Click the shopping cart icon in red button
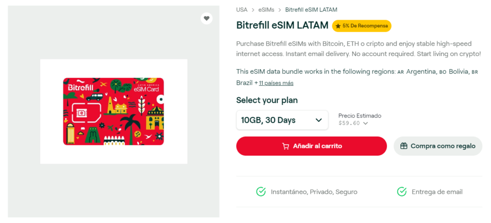491x223 pixels. 286,146
